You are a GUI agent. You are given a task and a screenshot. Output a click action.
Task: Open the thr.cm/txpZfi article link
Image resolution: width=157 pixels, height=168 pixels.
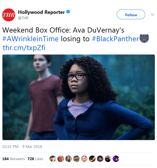tap(24, 48)
